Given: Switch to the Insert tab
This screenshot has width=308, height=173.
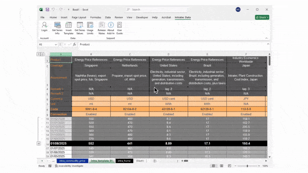Looking at the screenshot, I should 64,17.
